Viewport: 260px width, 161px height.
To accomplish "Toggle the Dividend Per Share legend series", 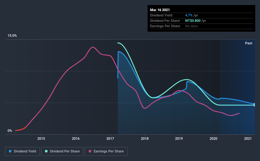I will click(62, 151).
